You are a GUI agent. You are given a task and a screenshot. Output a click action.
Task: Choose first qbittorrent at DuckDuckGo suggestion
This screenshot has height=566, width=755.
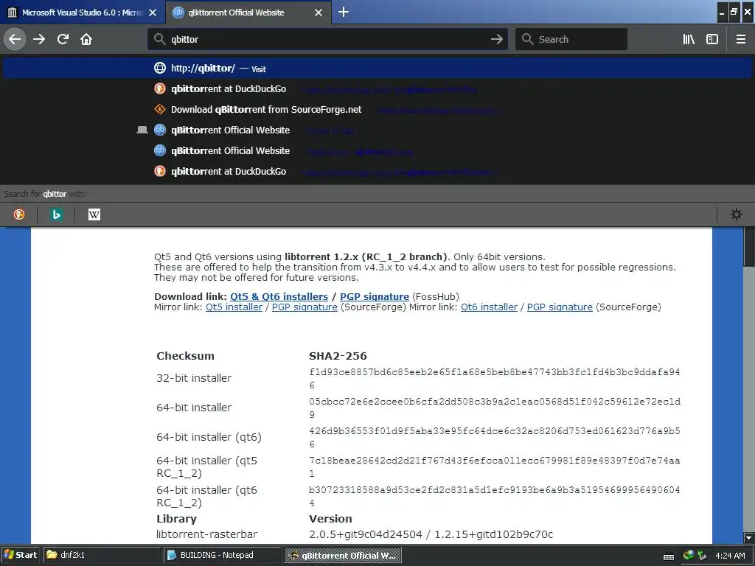click(x=377, y=89)
